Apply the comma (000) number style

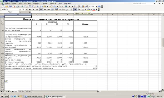click(64, 9)
